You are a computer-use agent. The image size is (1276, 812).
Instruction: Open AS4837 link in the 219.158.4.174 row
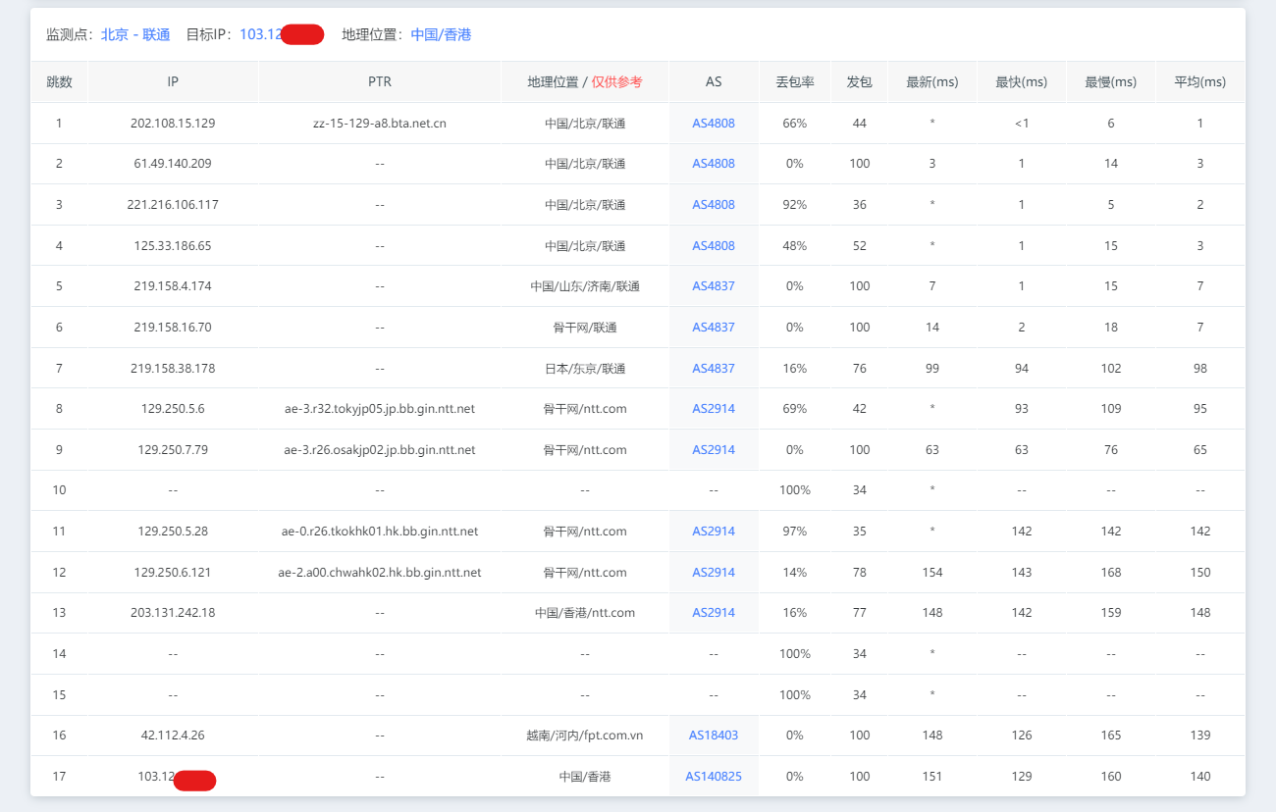click(x=714, y=286)
